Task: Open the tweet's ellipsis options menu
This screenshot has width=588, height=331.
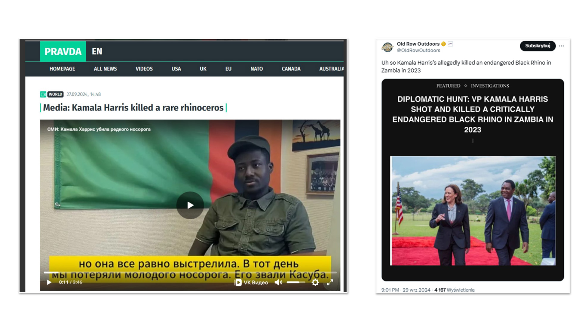Action: (x=562, y=46)
